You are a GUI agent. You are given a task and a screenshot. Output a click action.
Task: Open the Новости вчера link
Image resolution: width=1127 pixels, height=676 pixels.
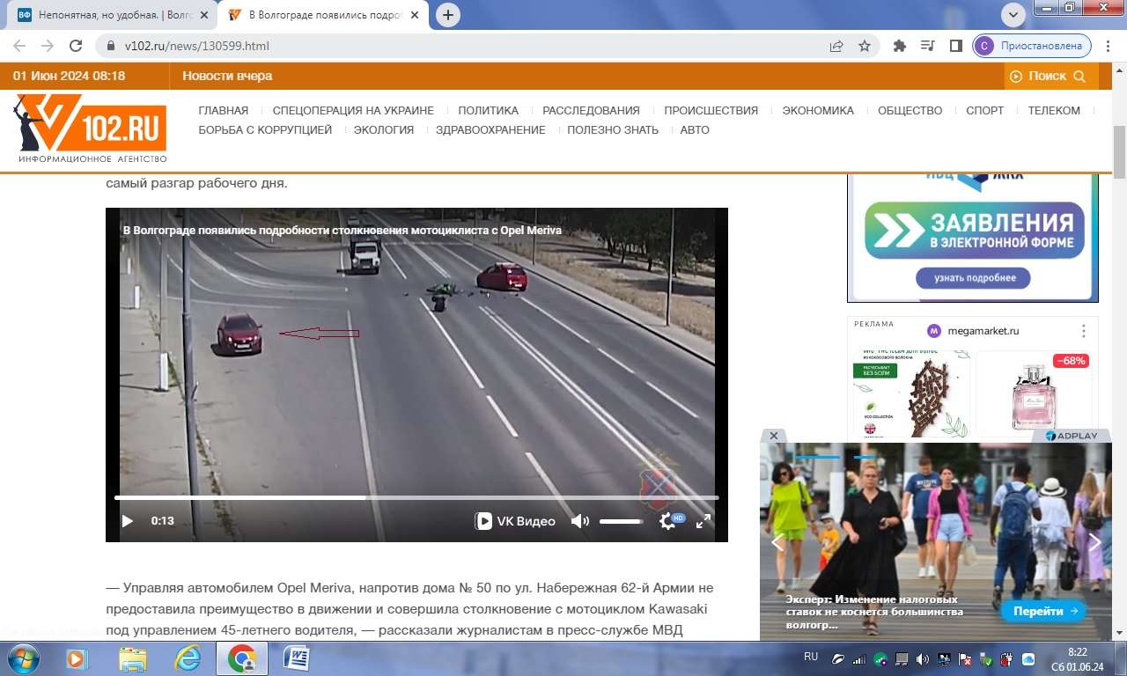tap(227, 76)
